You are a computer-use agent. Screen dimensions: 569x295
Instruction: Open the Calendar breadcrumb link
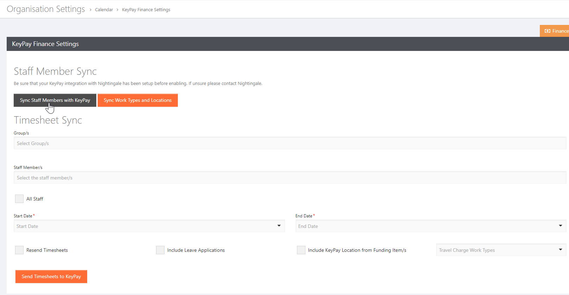(104, 10)
